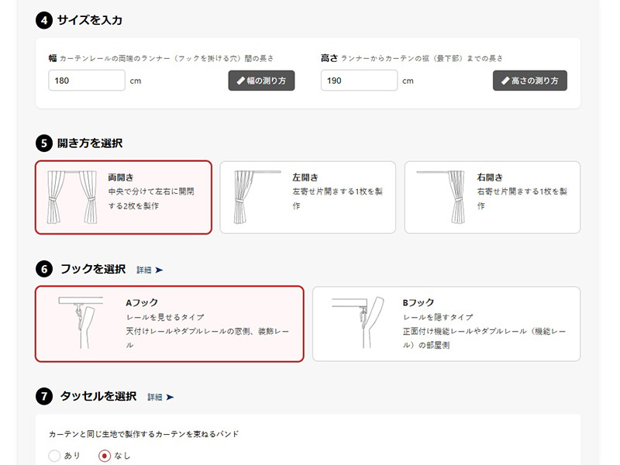
Task: Select the あり tassel radio button
Action: coord(54,456)
